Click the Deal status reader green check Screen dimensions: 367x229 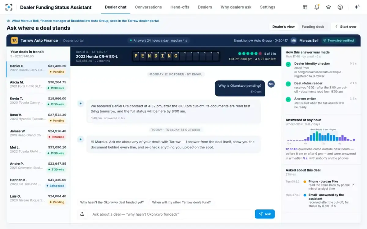[288, 84]
